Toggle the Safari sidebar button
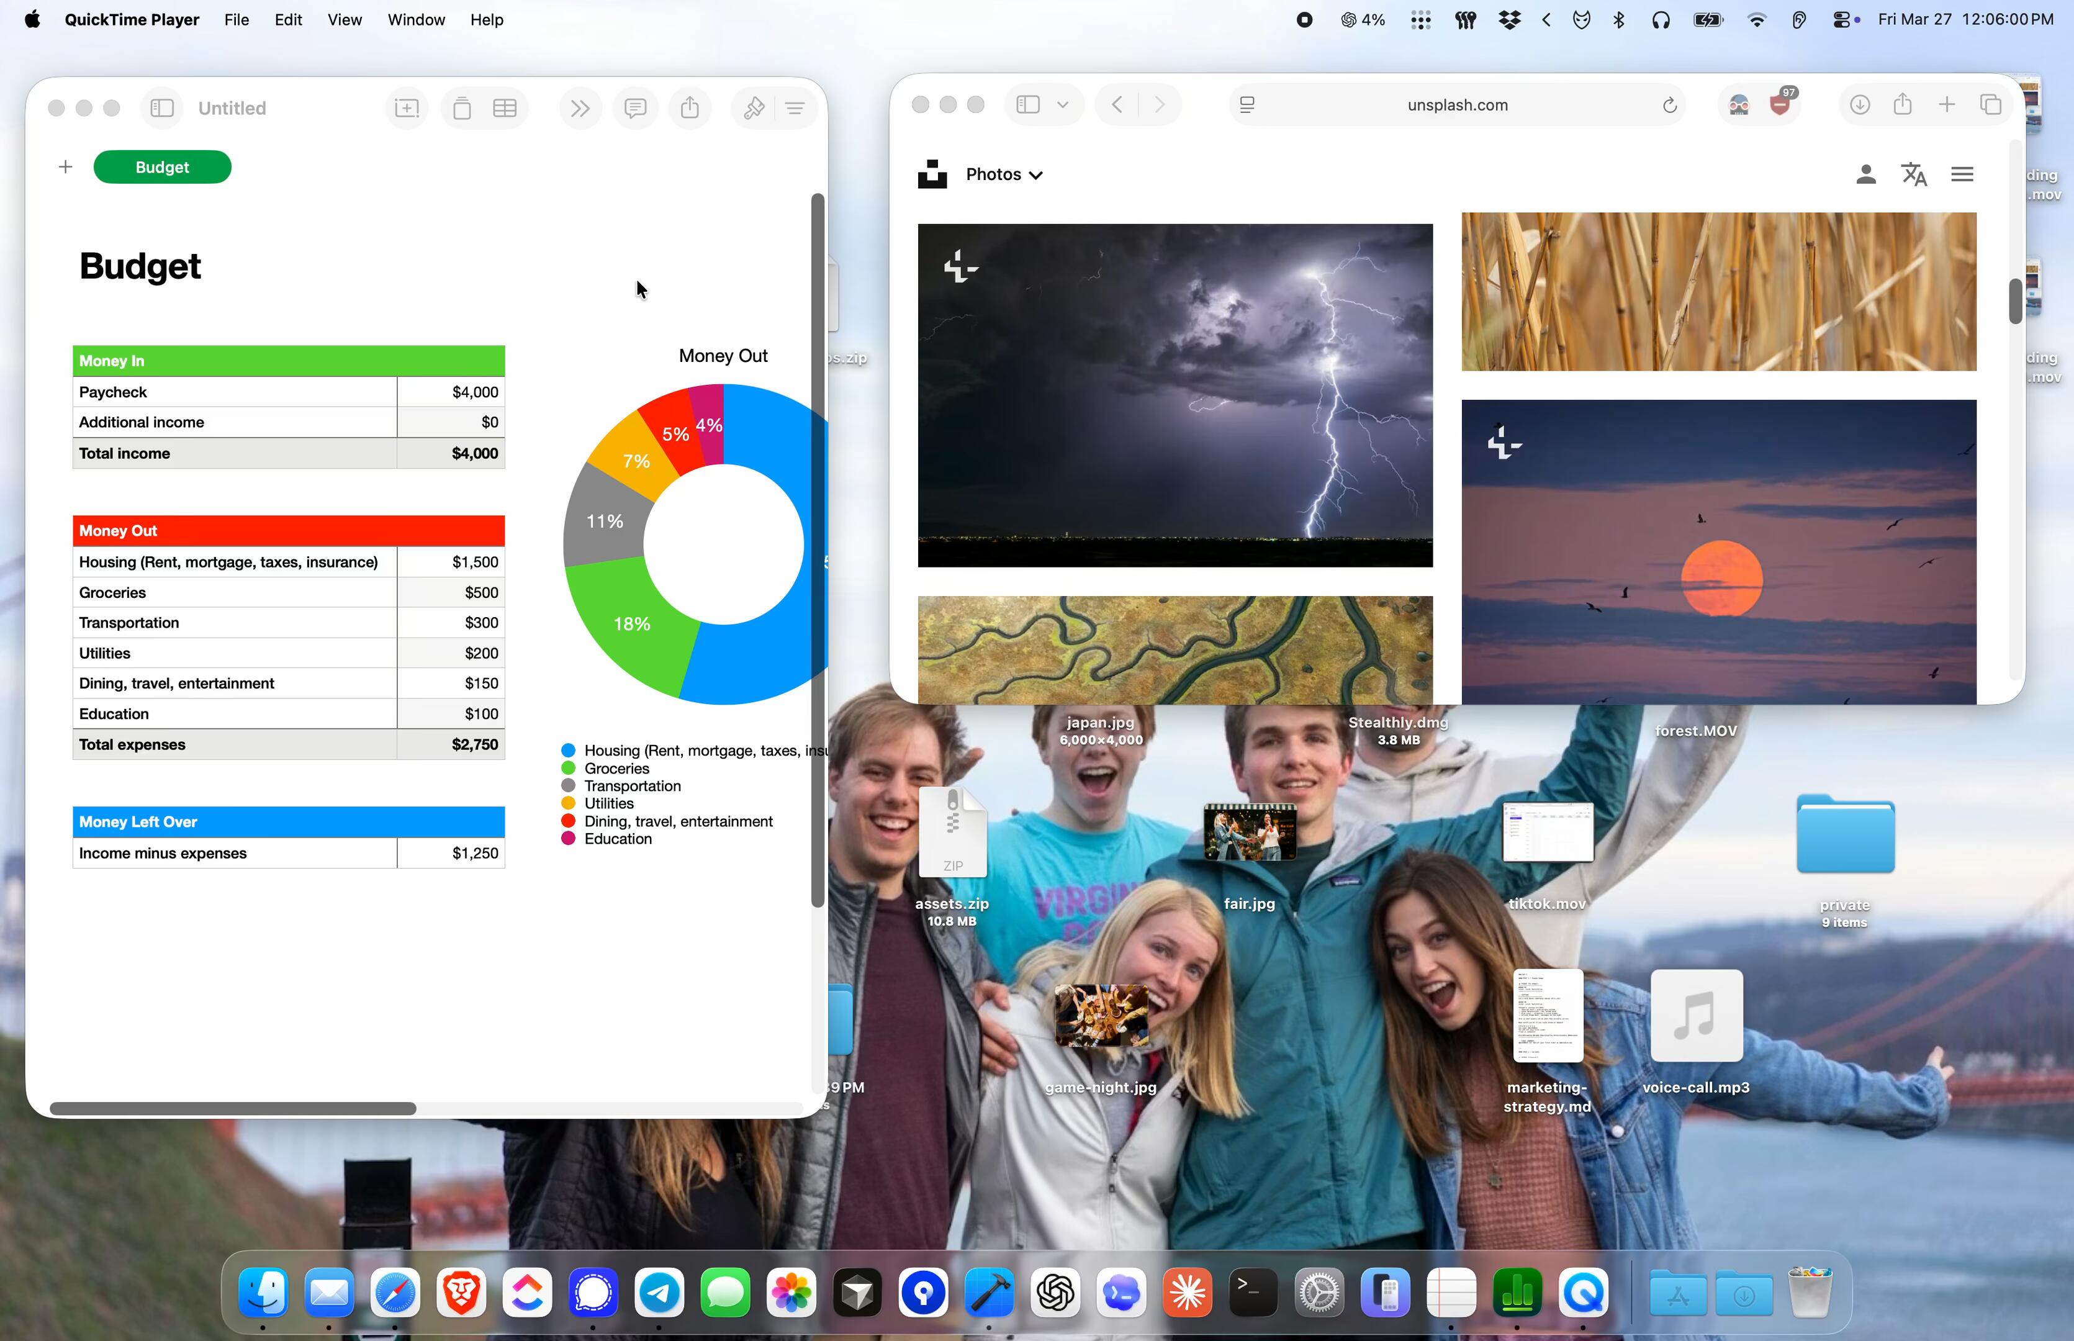The width and height of the screenshot is (2074, 1341). pos(1028,104)
